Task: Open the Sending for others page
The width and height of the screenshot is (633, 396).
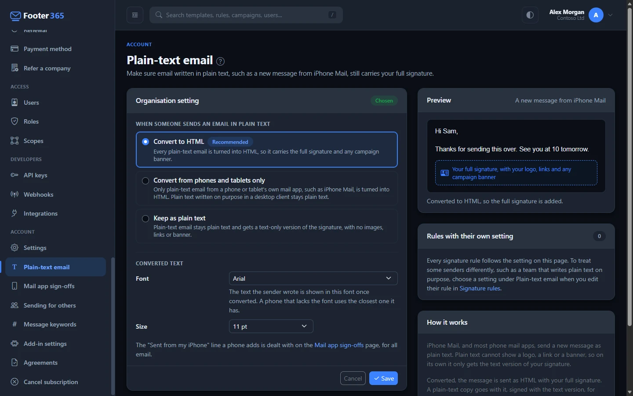Action: [56, 305]
